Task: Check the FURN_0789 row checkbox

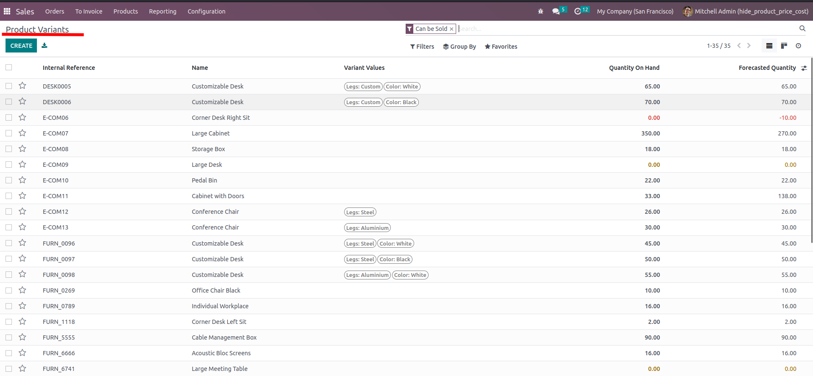Action: (x=9, y=306)
